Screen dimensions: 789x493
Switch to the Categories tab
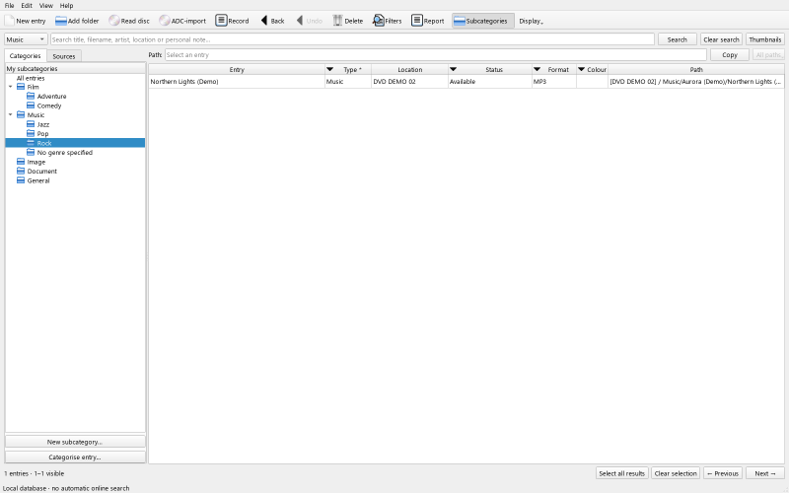[x=26, y=56]
